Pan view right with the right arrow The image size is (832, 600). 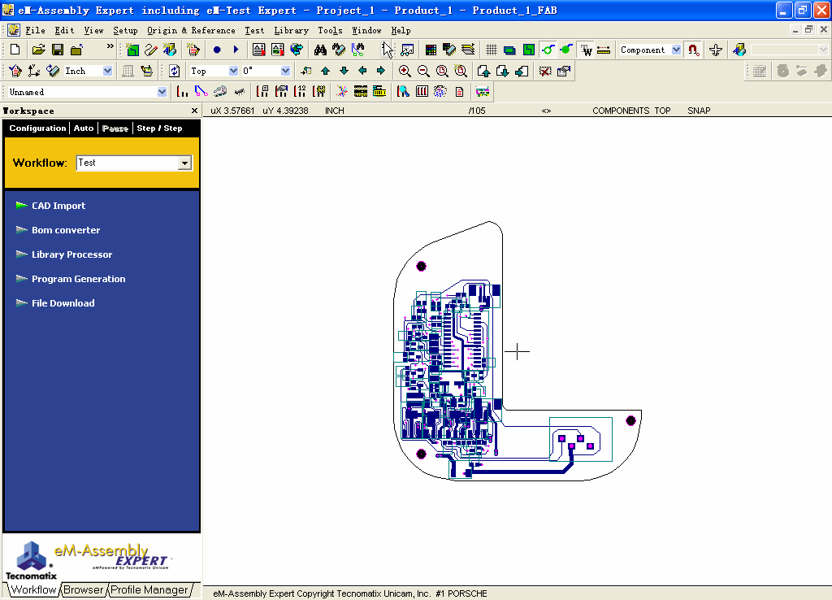pyautogui.click(x=381, y=71)
